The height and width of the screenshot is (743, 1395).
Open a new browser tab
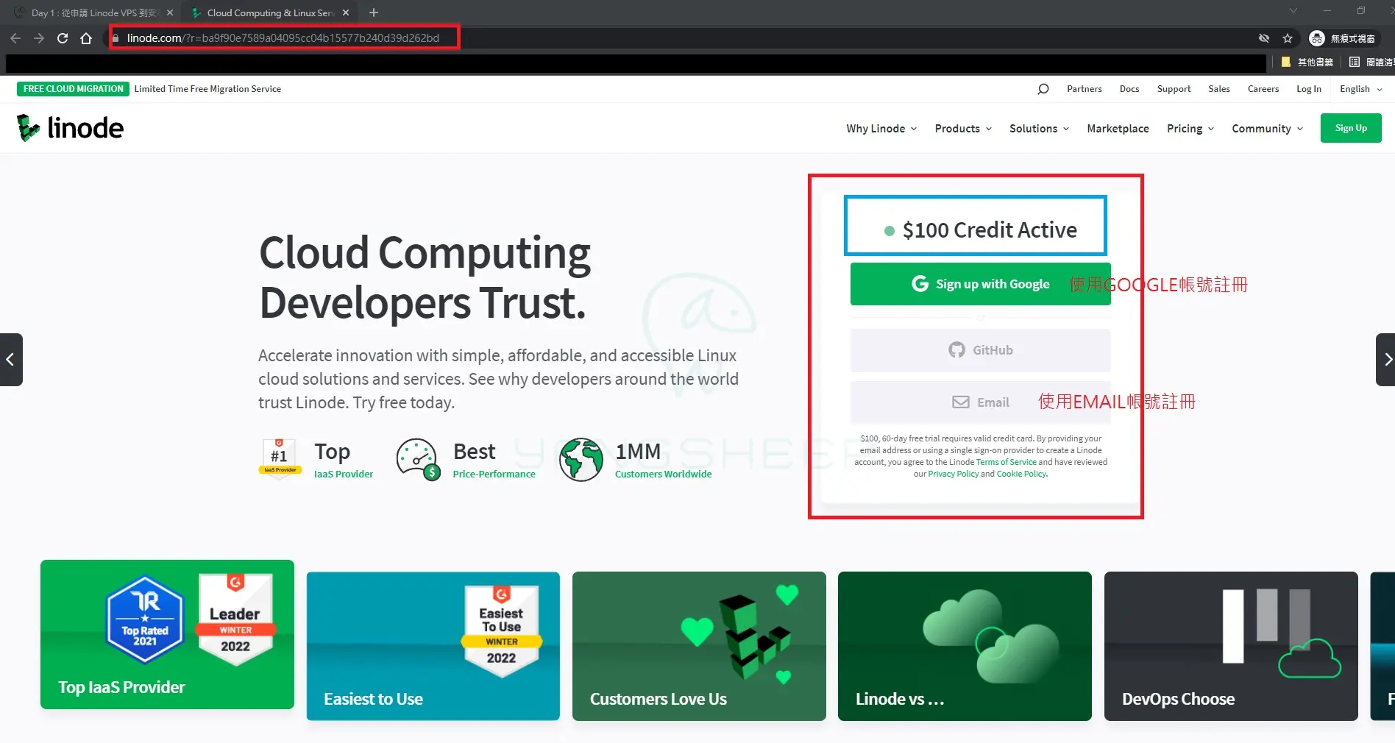pos(374,13)
